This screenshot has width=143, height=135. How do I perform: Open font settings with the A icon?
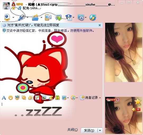pos(4,98)
